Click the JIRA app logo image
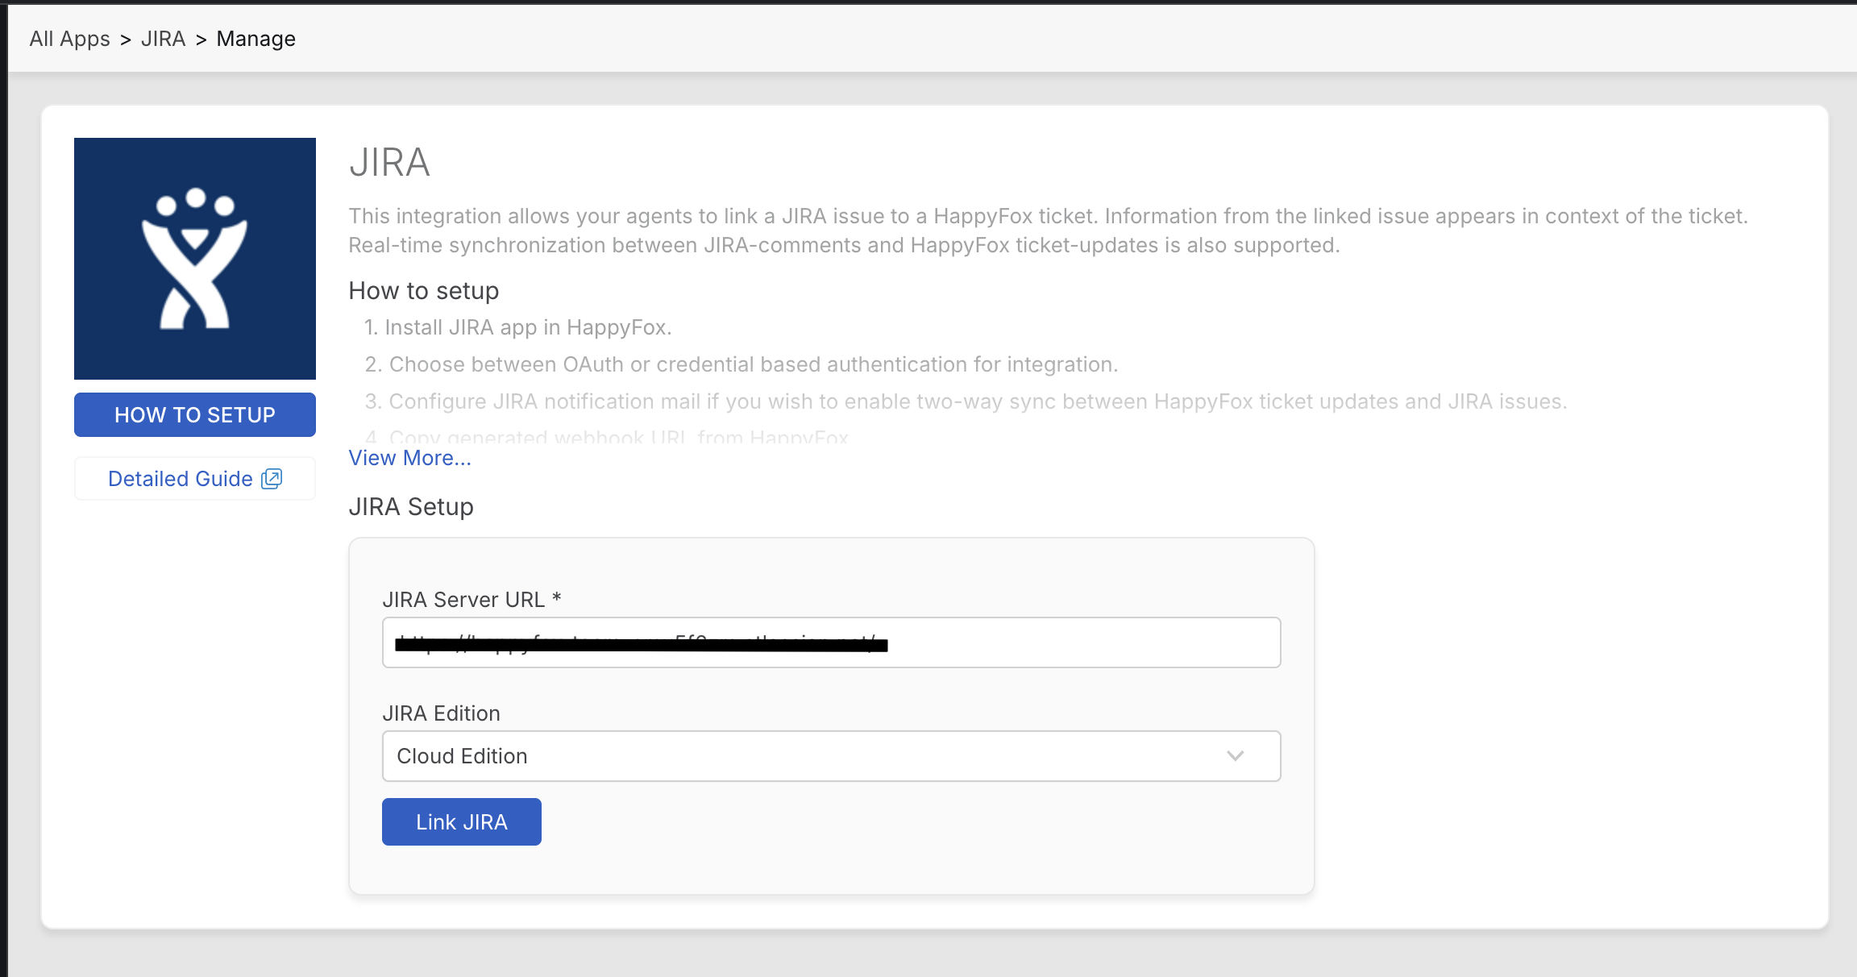Image resolution: width=1857 pixels, height=977 pixels. [195, 258]
